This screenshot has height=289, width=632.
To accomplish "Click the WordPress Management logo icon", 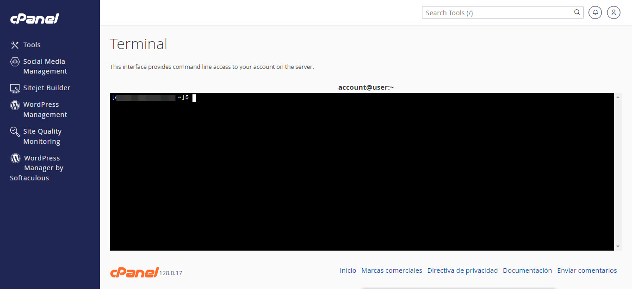I will pyautogui.click(x=15, y=105).
